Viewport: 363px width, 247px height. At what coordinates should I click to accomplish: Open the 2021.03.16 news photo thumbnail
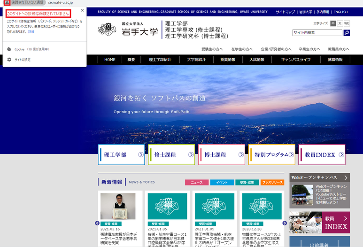click(x=118, y=206)
